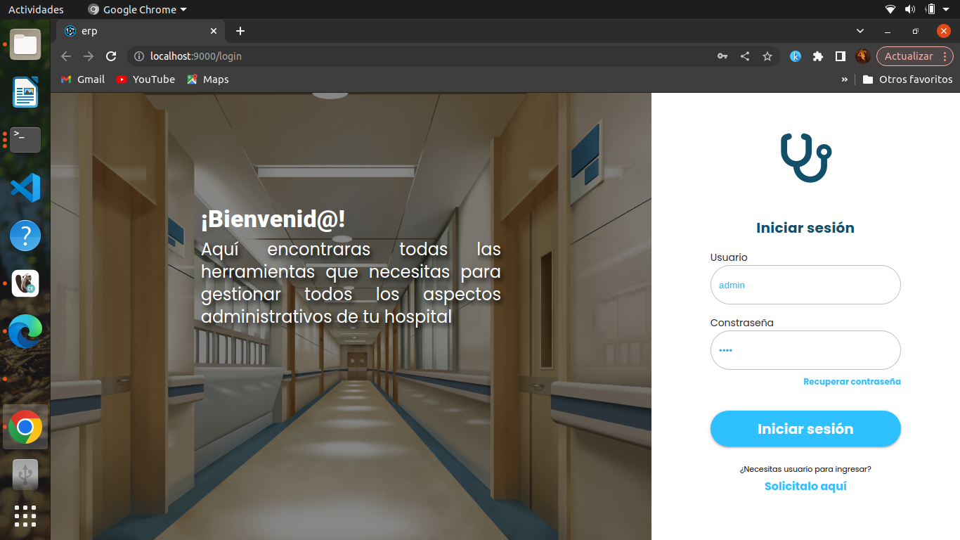
Task: Toggle the Chrome side panel icon
Action: pyautogui.click(x=841, y=56)
